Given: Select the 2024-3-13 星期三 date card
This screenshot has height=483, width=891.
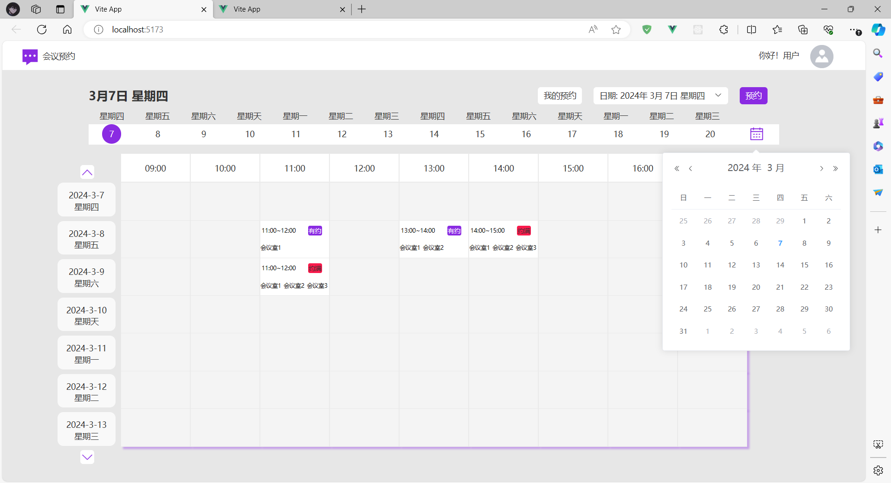Looking at the screenshot, I should point(87,429).
